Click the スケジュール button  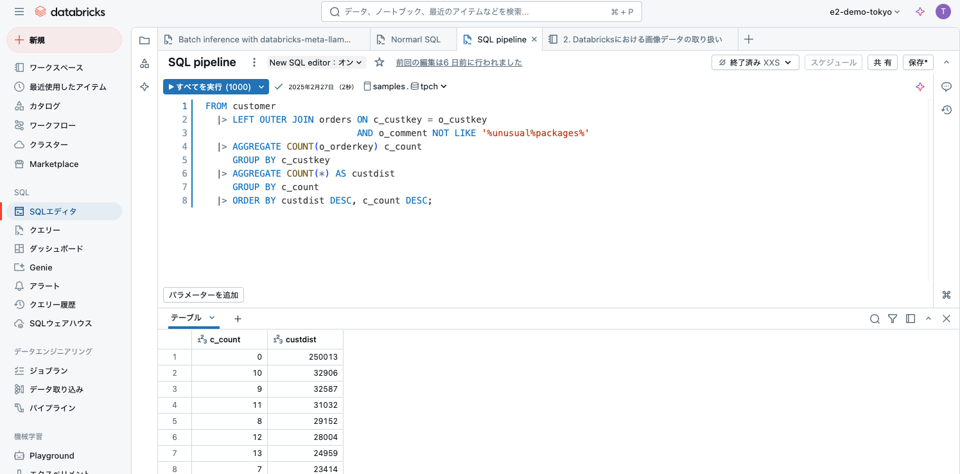[833, 62]
